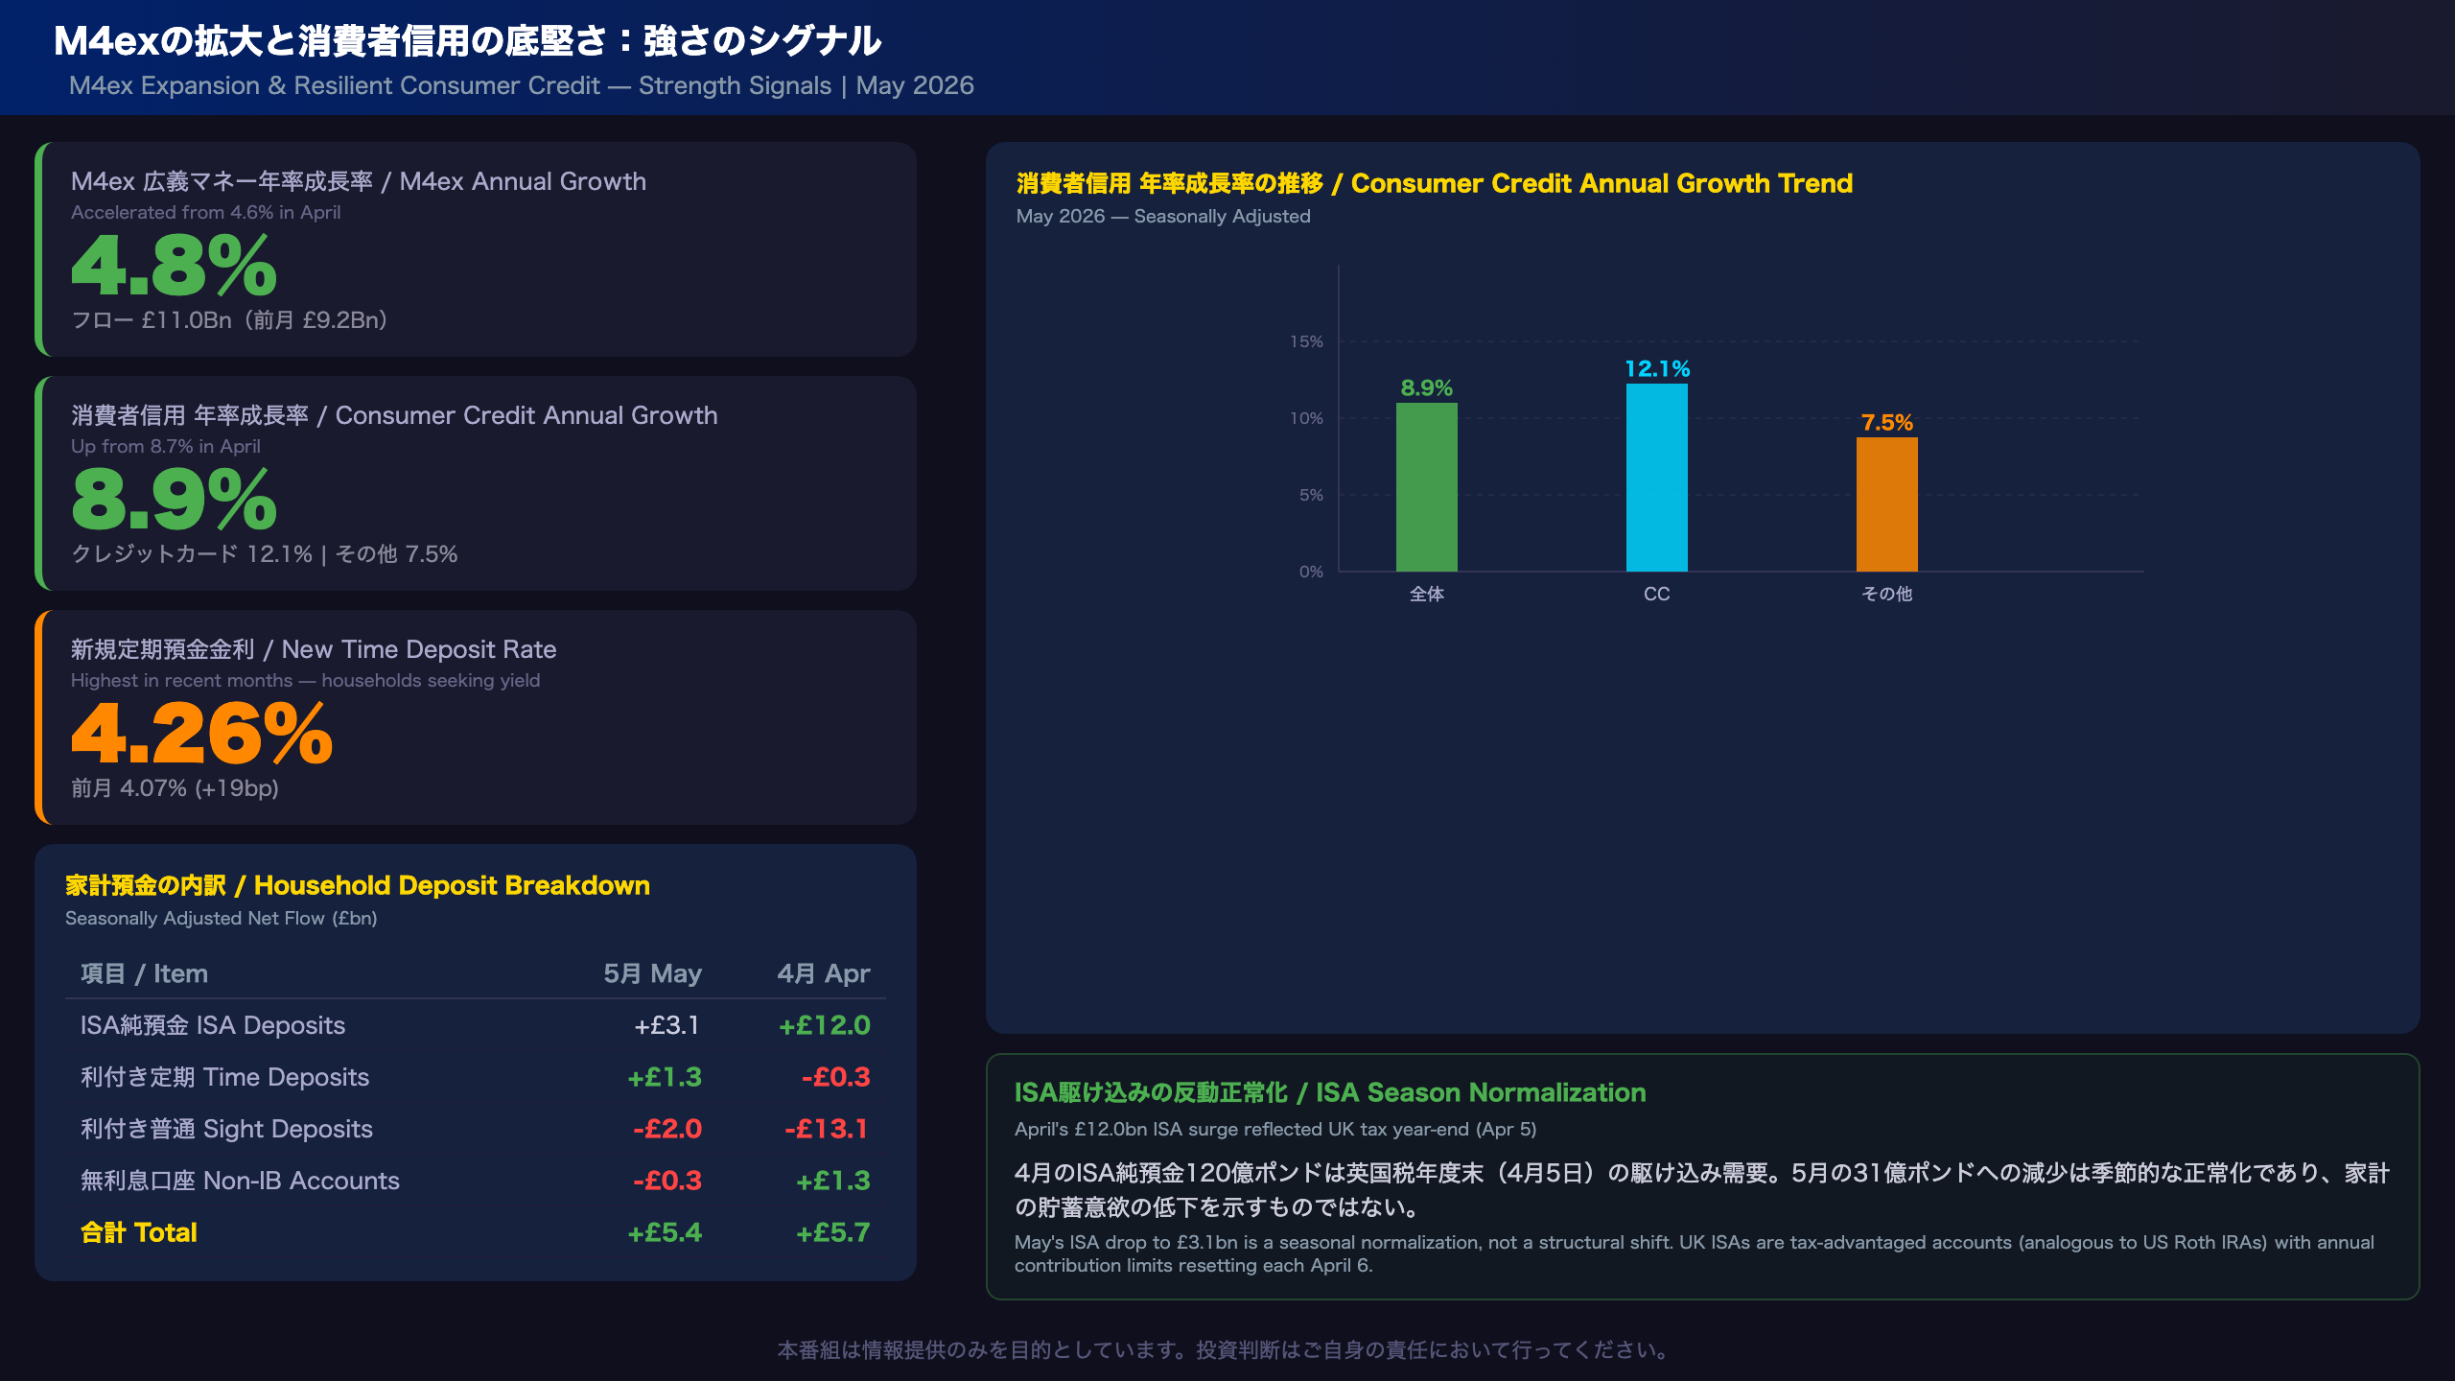This screenshot has height=1381, width=2455.
Task: Click the green 全体 bar in chart
Action: pyautogui.click(x=1427, y=487)
